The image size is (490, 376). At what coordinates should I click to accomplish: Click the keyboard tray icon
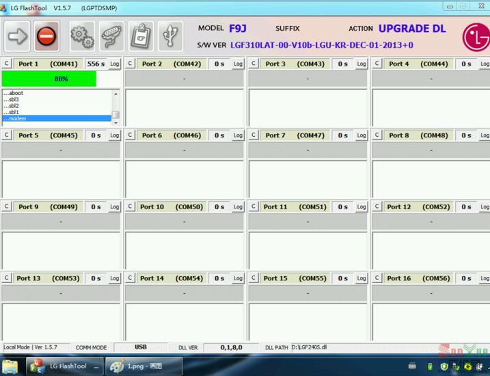pos(413,366)
